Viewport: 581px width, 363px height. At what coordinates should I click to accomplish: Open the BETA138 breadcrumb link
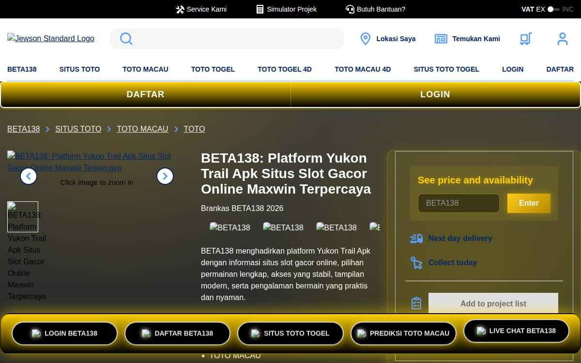click(24, 129)
